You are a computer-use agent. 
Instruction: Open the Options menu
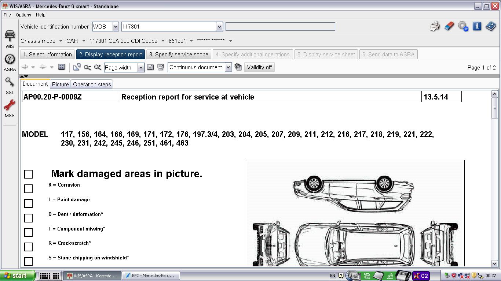coord(23,15)
